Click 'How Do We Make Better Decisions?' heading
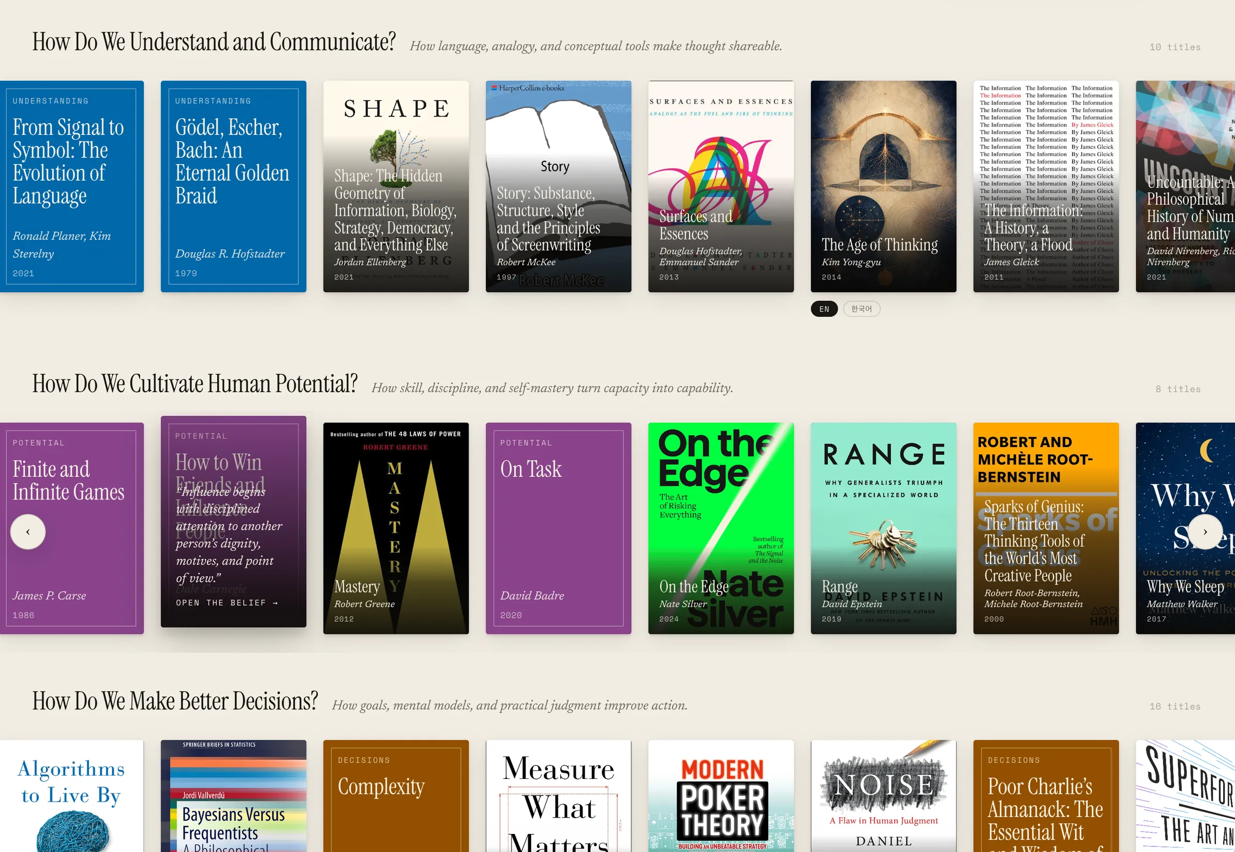The image size is (1235, 852). click(175, 701)
